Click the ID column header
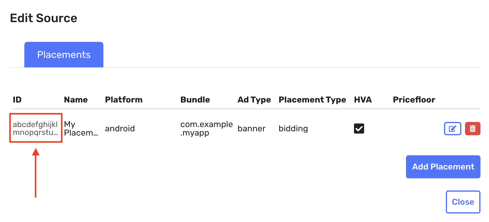This screenshot has height=222, width=489. (x=17, y=99)
